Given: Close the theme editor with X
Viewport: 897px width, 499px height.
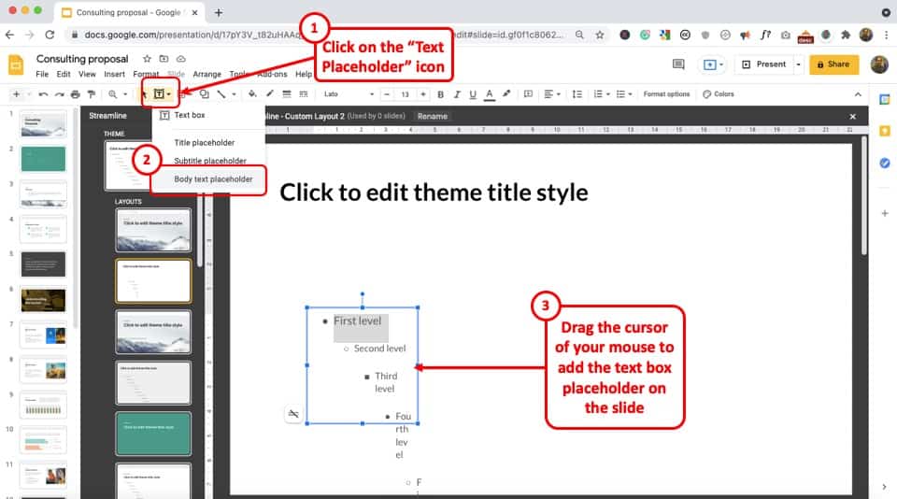Looking at the screenshot, I should point(852,116).
